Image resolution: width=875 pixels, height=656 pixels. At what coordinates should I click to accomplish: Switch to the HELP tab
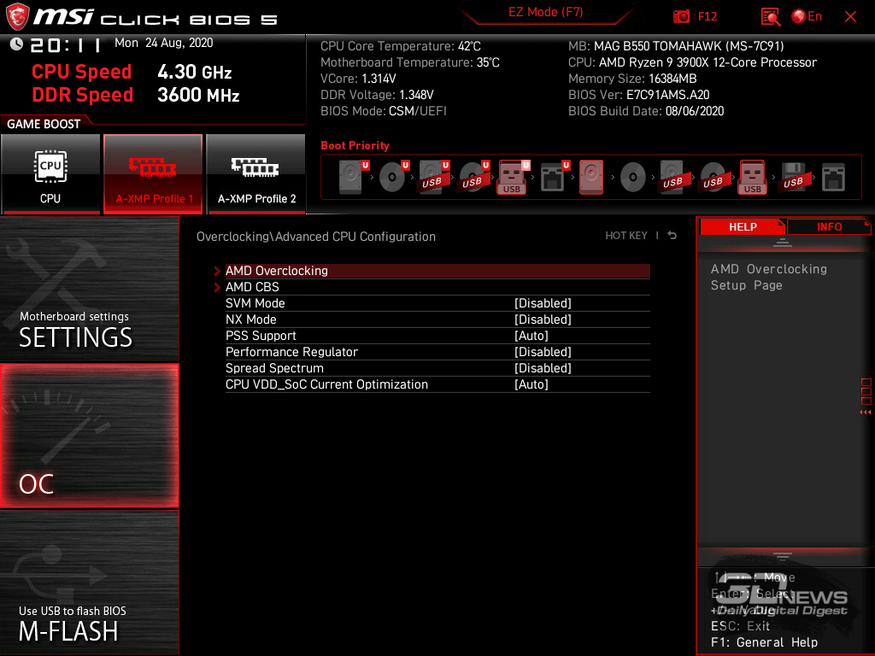[743, 226]
